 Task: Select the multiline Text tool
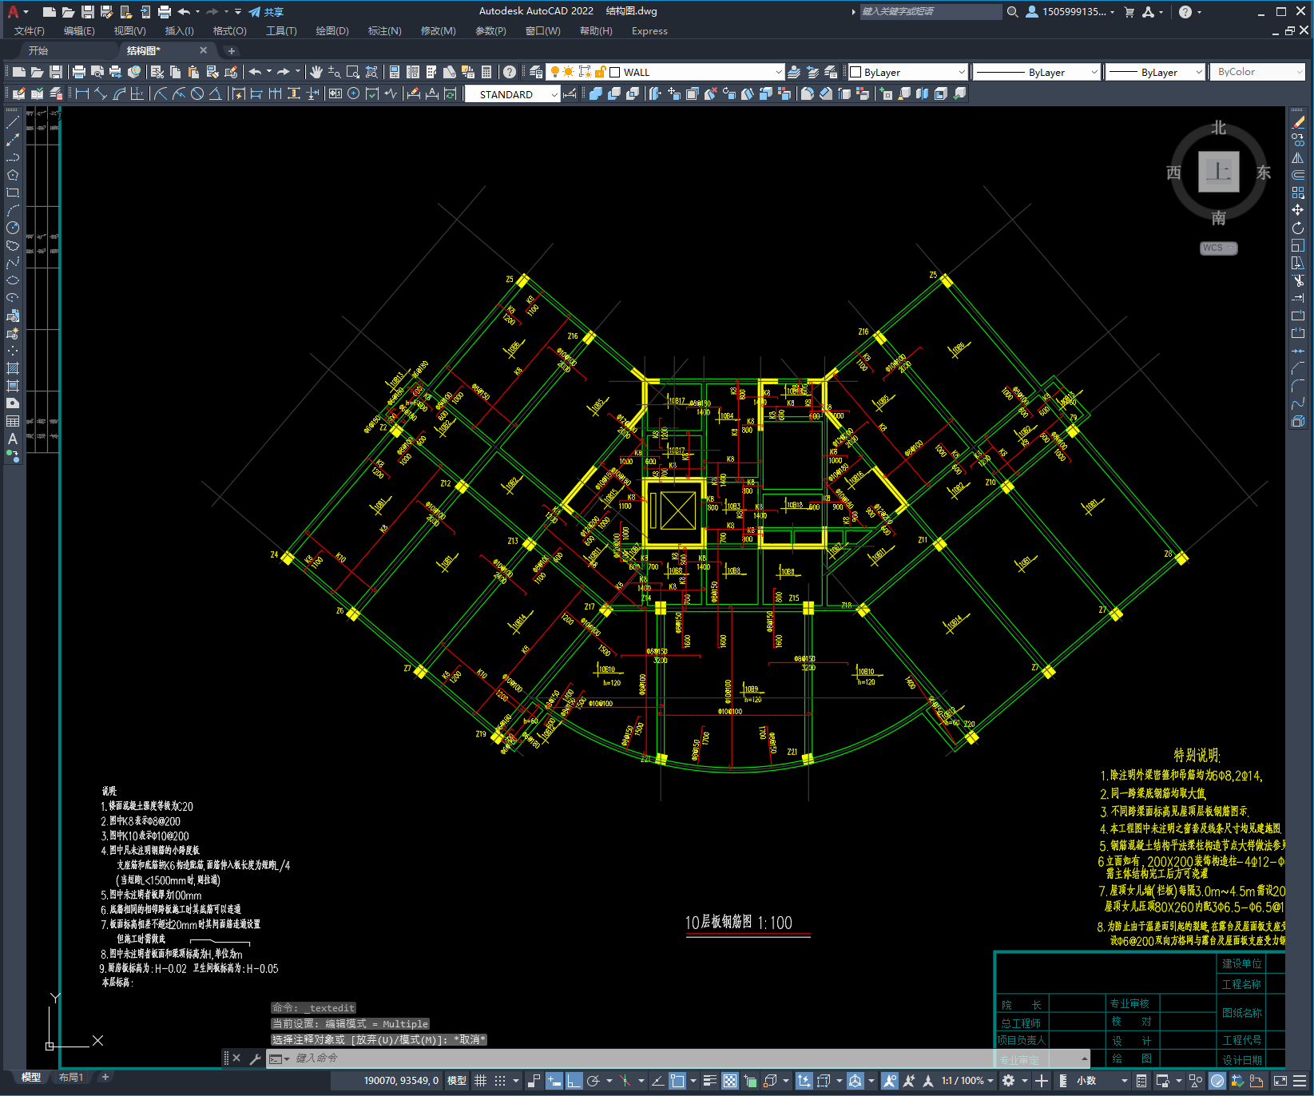tap(13, 439)
